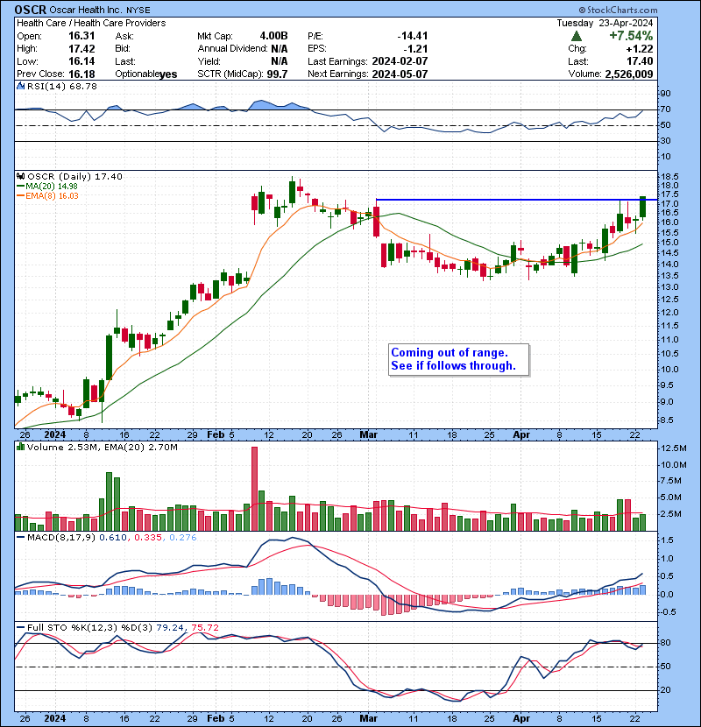Click the Next Earnings date '2024-05-07'

pyautogui.click(x=400, y=74)
